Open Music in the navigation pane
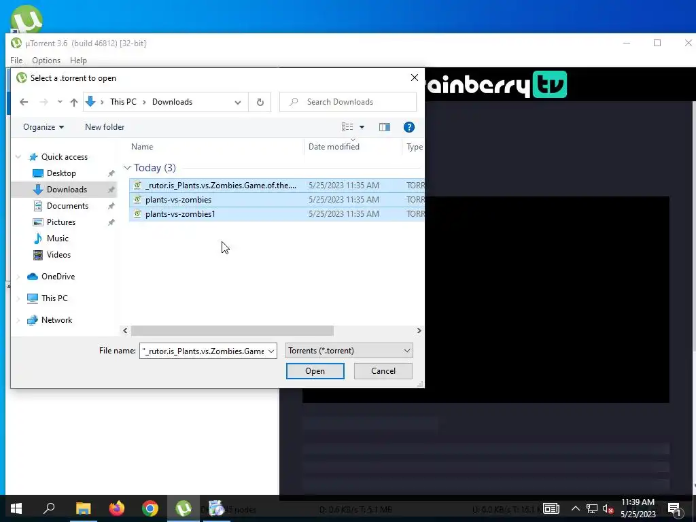The height and width of the screenshot is (522, 696). [x=58, y=239]
